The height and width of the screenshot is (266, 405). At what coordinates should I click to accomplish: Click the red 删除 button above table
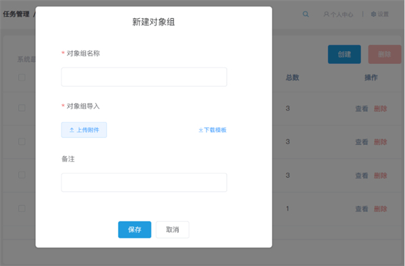coord(385,55)
